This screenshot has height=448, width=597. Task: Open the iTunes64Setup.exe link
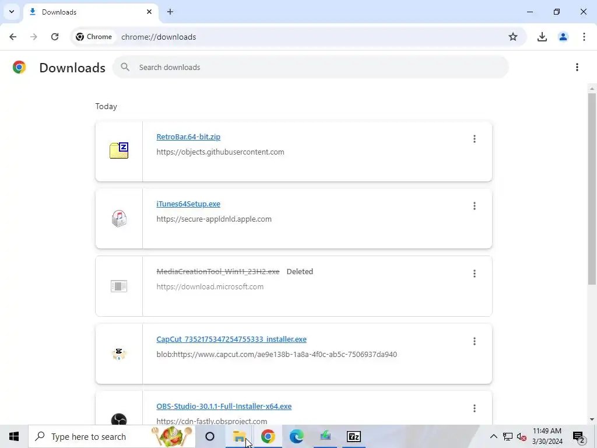(188, 204)
